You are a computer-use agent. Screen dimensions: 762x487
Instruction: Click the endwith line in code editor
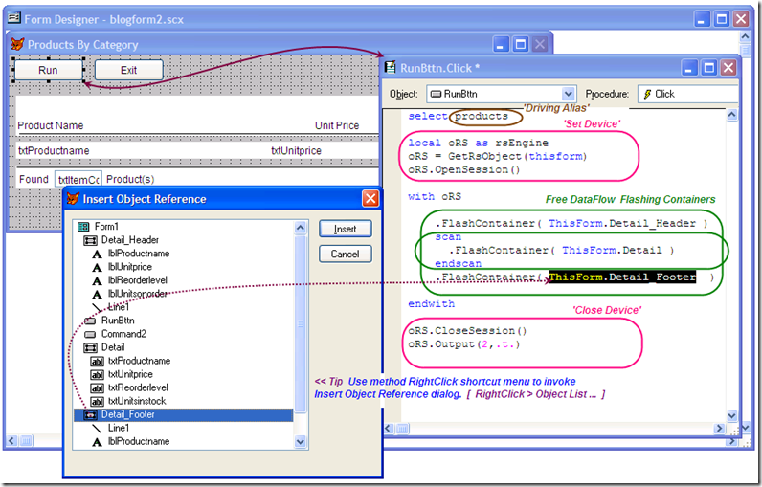[x=431, y=304]
